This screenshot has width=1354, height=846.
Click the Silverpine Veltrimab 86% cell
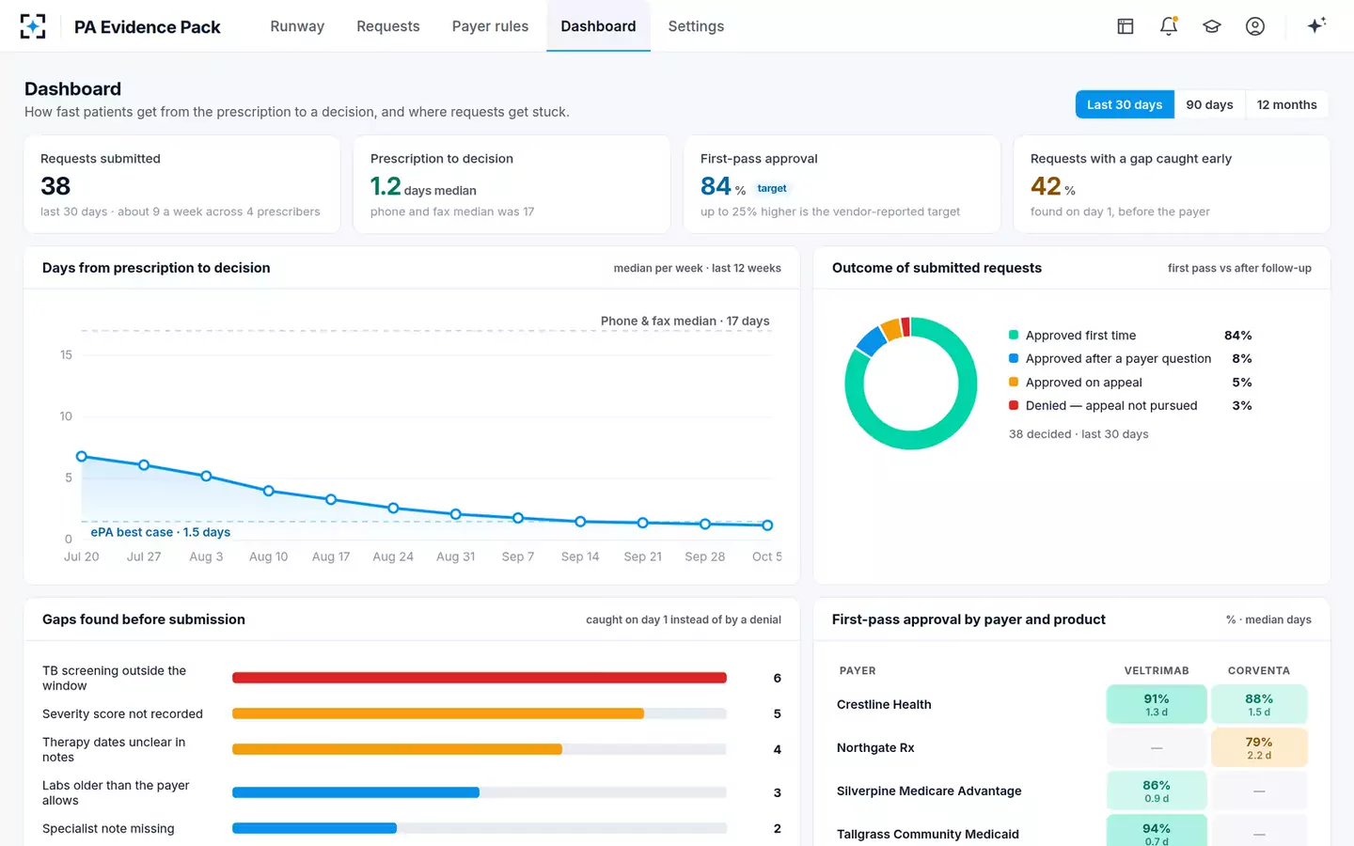[x=1157, y=791]
